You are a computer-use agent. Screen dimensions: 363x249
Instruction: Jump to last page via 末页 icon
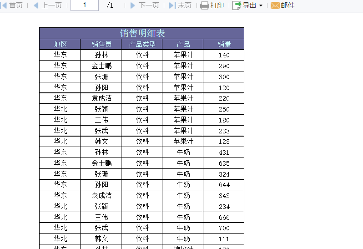pos(172,5)
